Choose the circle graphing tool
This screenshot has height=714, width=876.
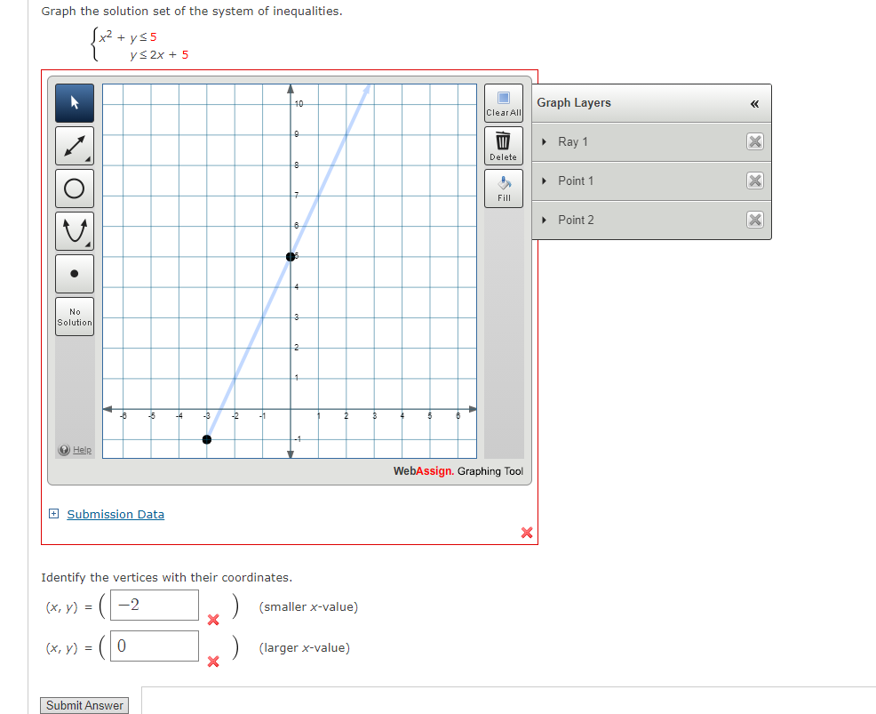[x=74, y=188]
